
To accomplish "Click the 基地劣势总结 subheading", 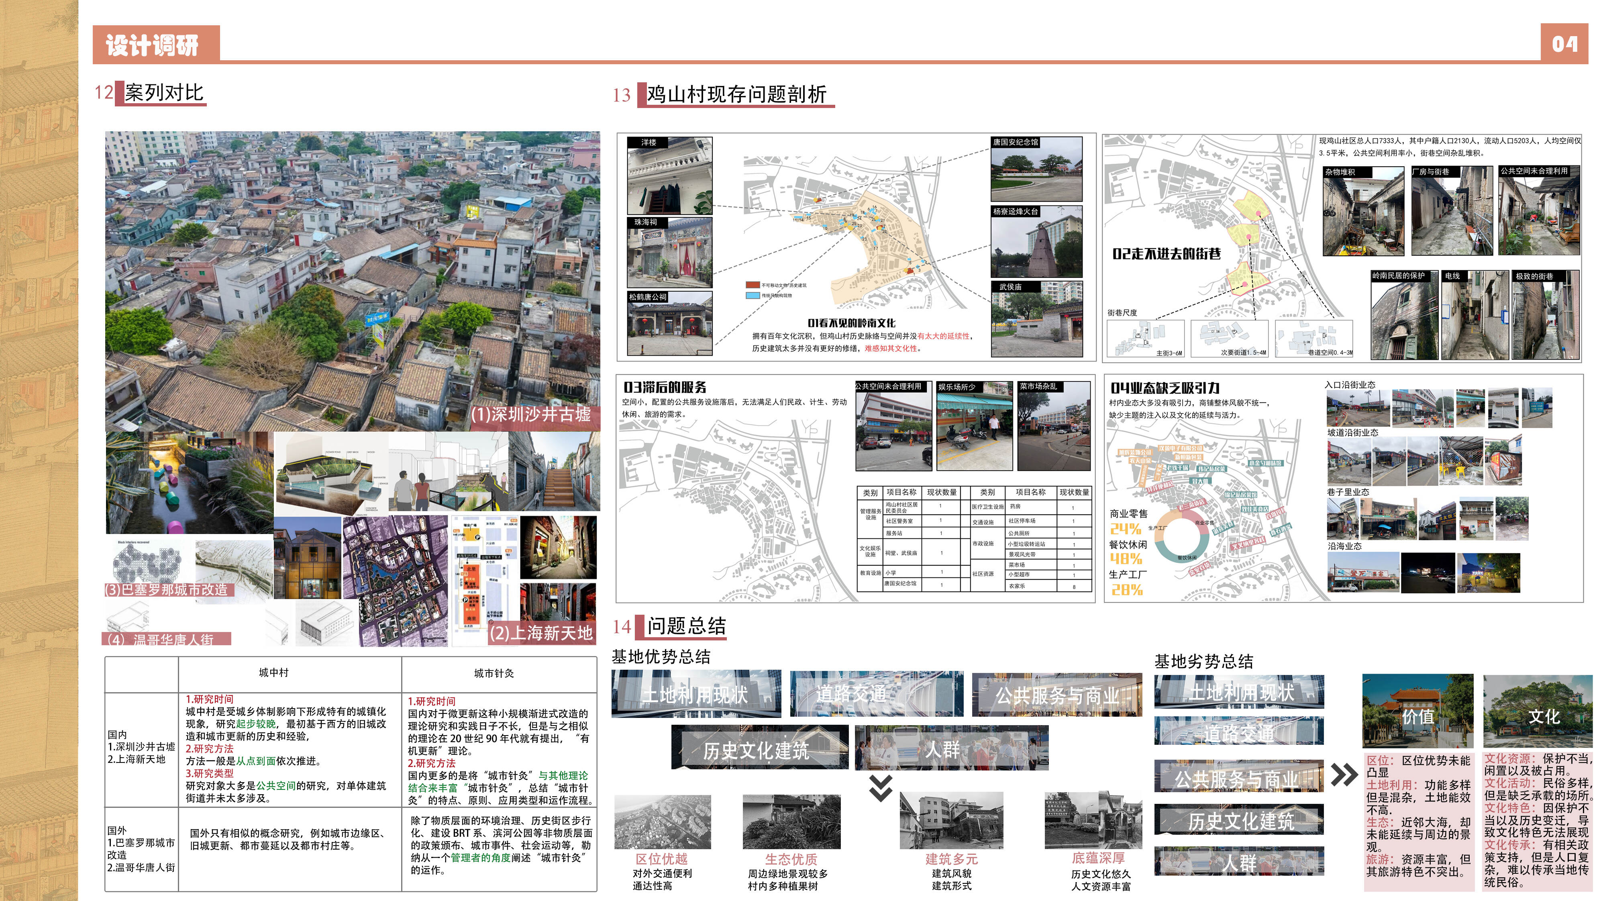I will coord(1204,661).
